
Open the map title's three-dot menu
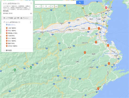point(31,3)
